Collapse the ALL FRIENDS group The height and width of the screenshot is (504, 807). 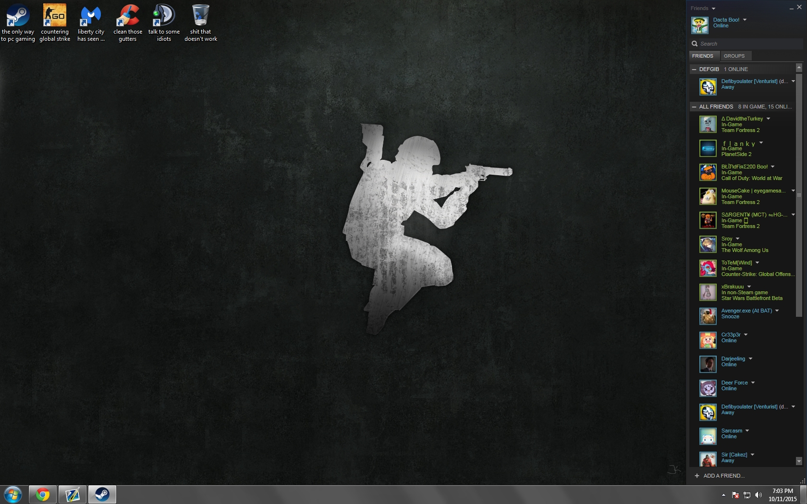click(x=694, y=107)
